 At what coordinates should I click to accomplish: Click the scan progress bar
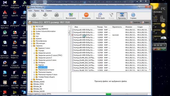(126, 94)
